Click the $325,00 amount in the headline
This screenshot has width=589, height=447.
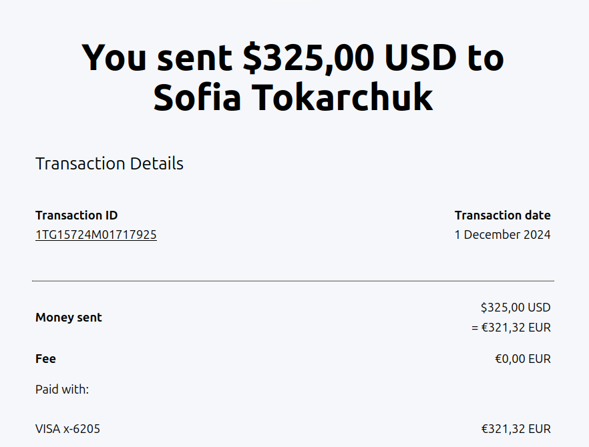(x=308, y=57)
